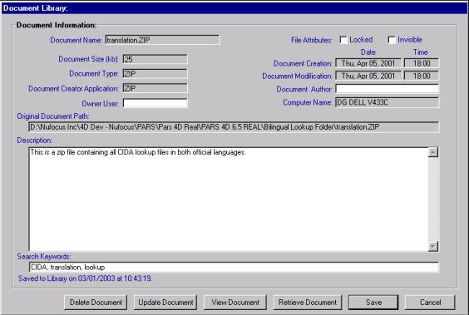The image size is (469, 315).
Task: Click in the Owner User field
Action: pos(155,103)
